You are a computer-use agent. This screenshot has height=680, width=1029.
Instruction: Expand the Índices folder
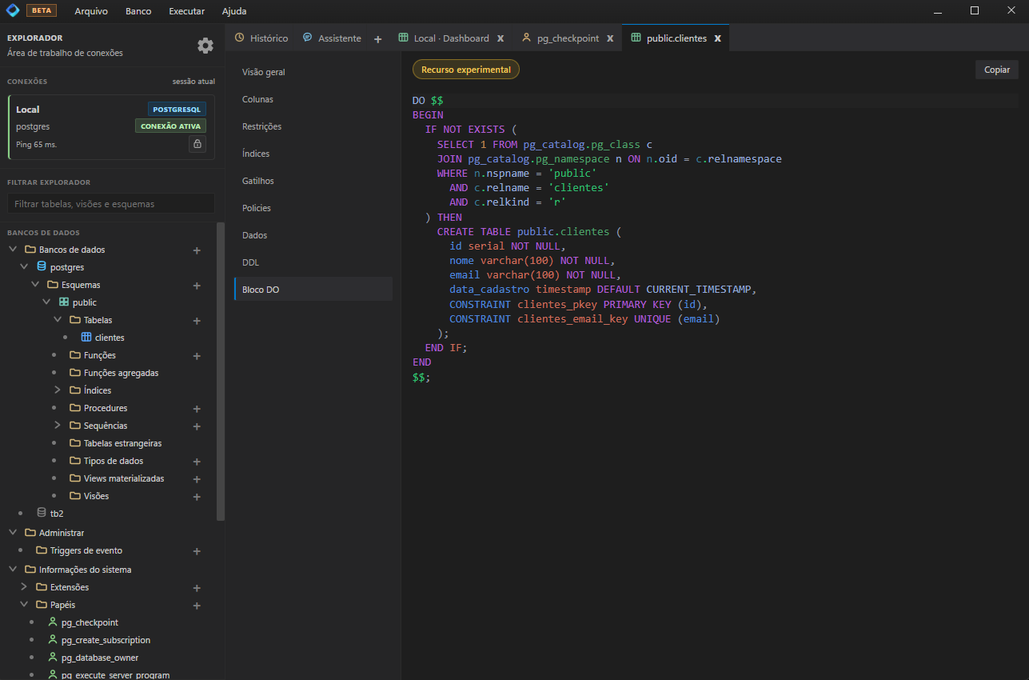click(58, 390)
